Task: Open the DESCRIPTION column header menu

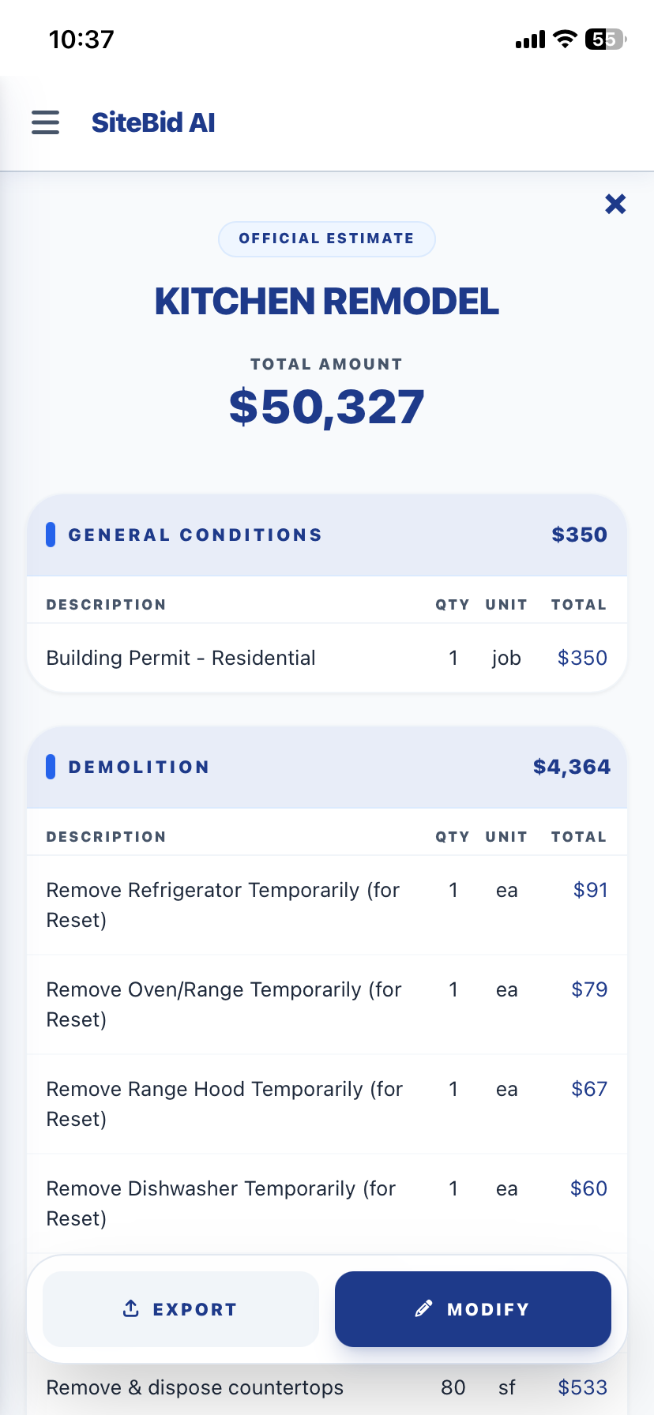Action: tap(106, 604)
